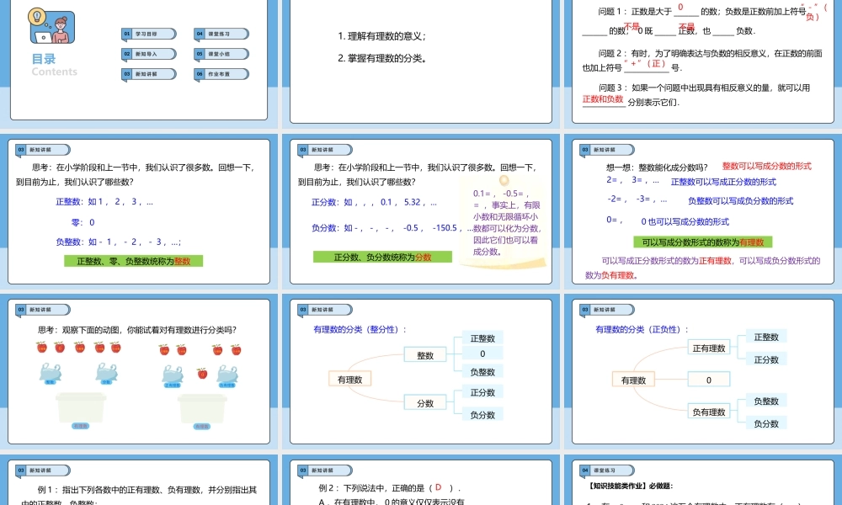The height and width of the screenshot is (505, 842).
Task: Click the line 2. 掌握有理数的分类
Action: tap(382, 58)
